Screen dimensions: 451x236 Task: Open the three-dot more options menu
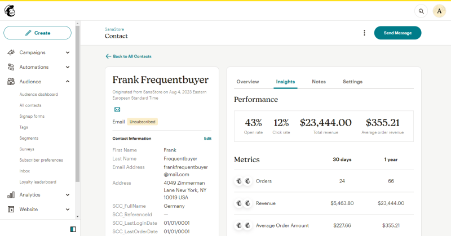tap(364, 33)
